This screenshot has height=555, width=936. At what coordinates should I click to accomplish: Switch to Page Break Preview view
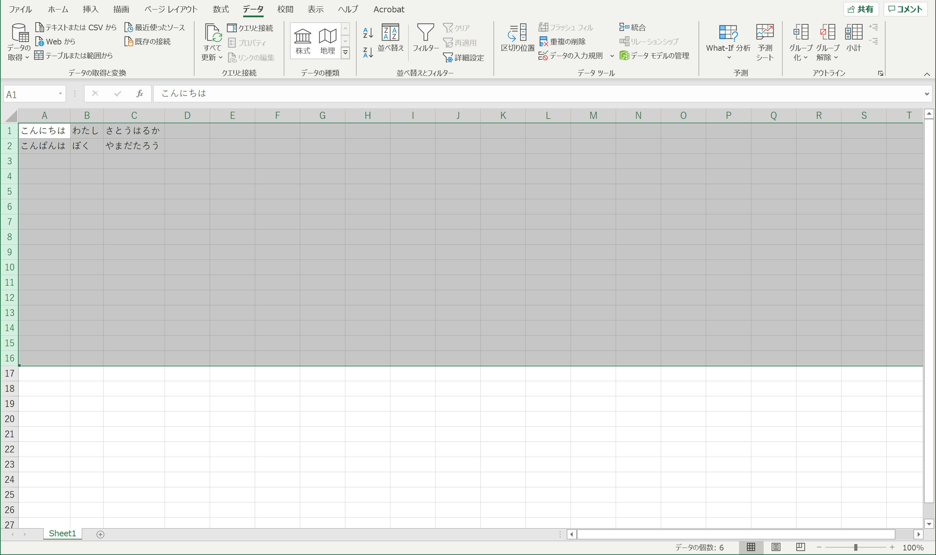point(800,547)
